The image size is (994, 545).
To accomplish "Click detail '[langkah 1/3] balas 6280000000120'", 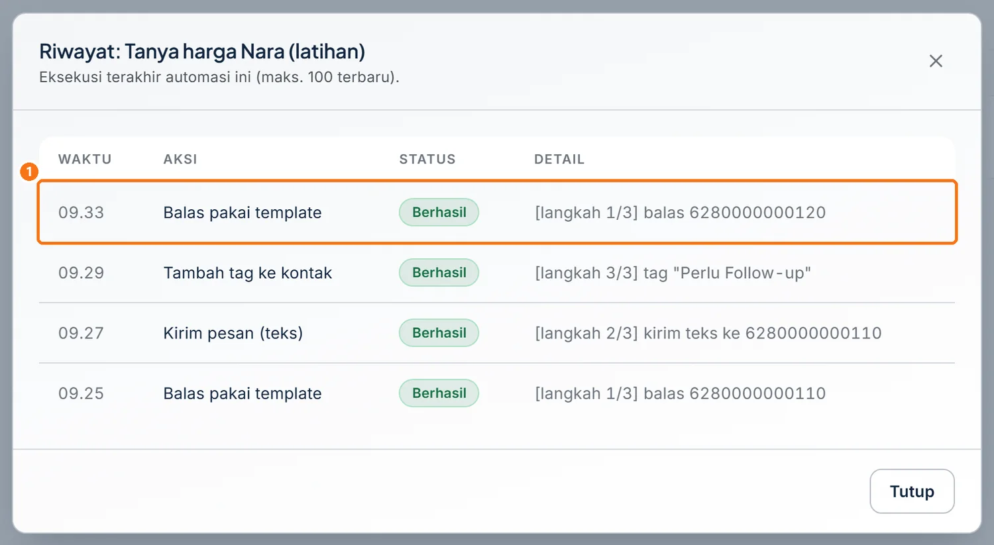I will (x=681, y=213).
